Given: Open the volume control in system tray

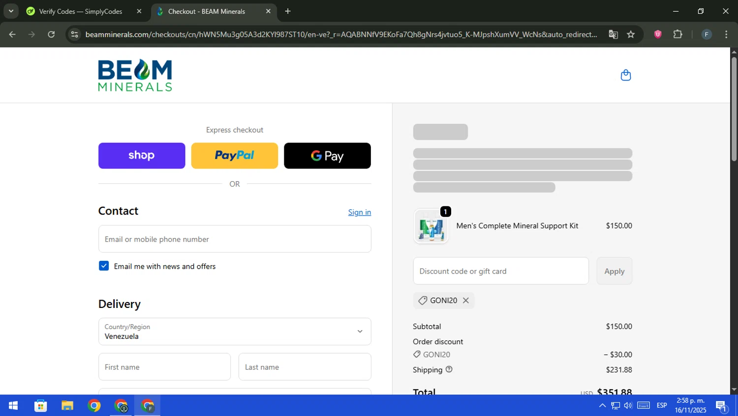Looking at the screenshot, I should click(628, 406).
